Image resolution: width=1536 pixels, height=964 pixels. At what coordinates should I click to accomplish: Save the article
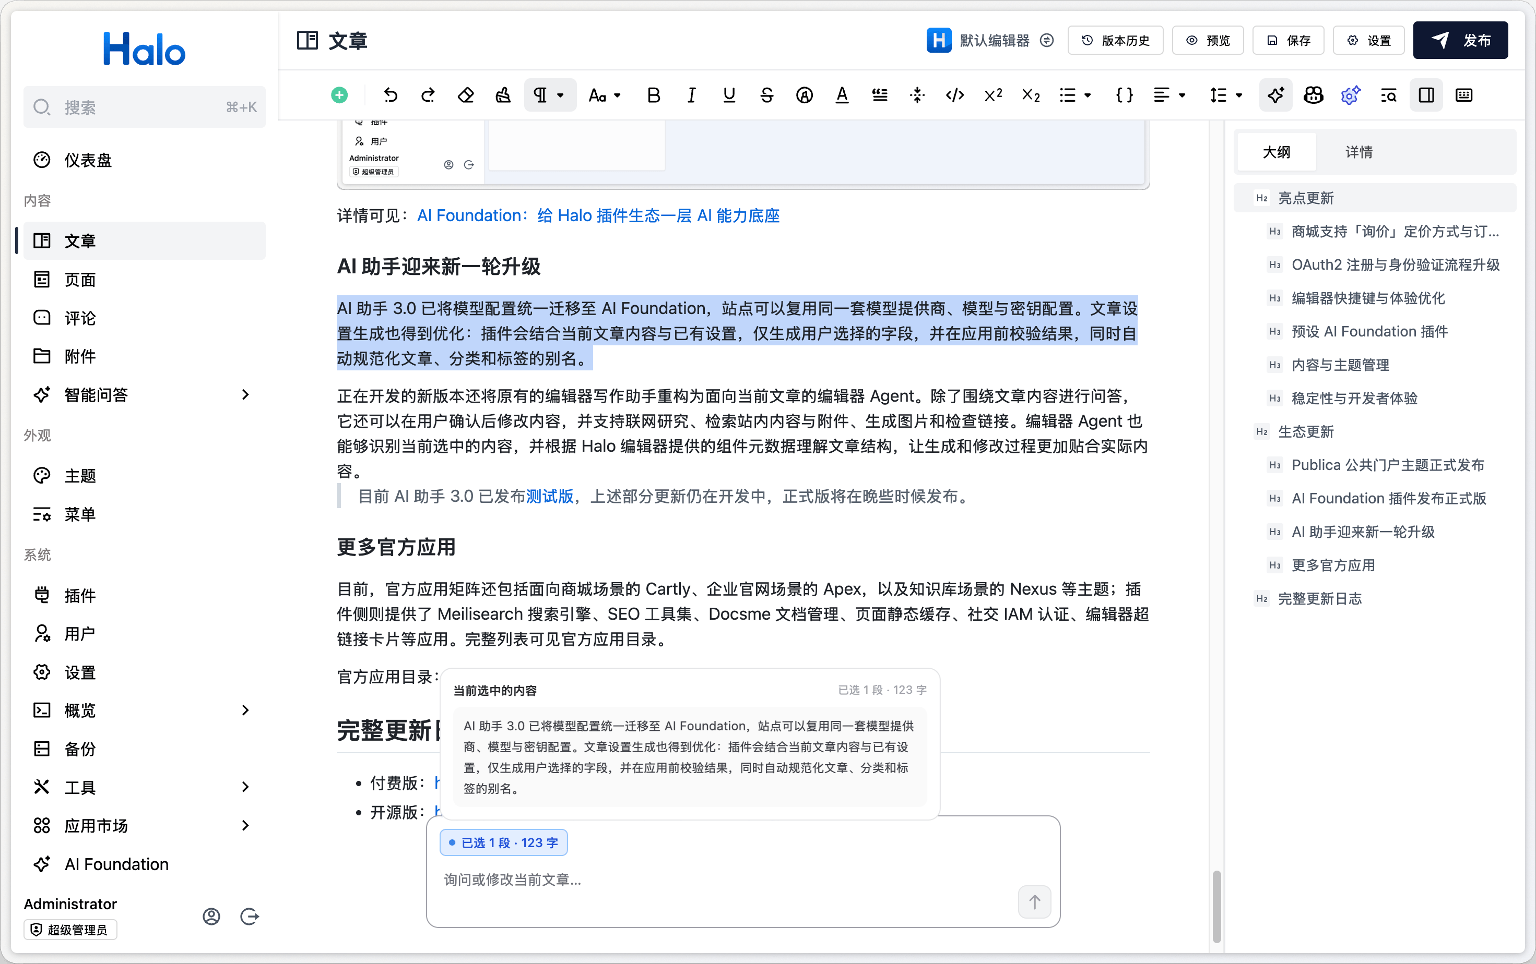(x=1288, y=41)
